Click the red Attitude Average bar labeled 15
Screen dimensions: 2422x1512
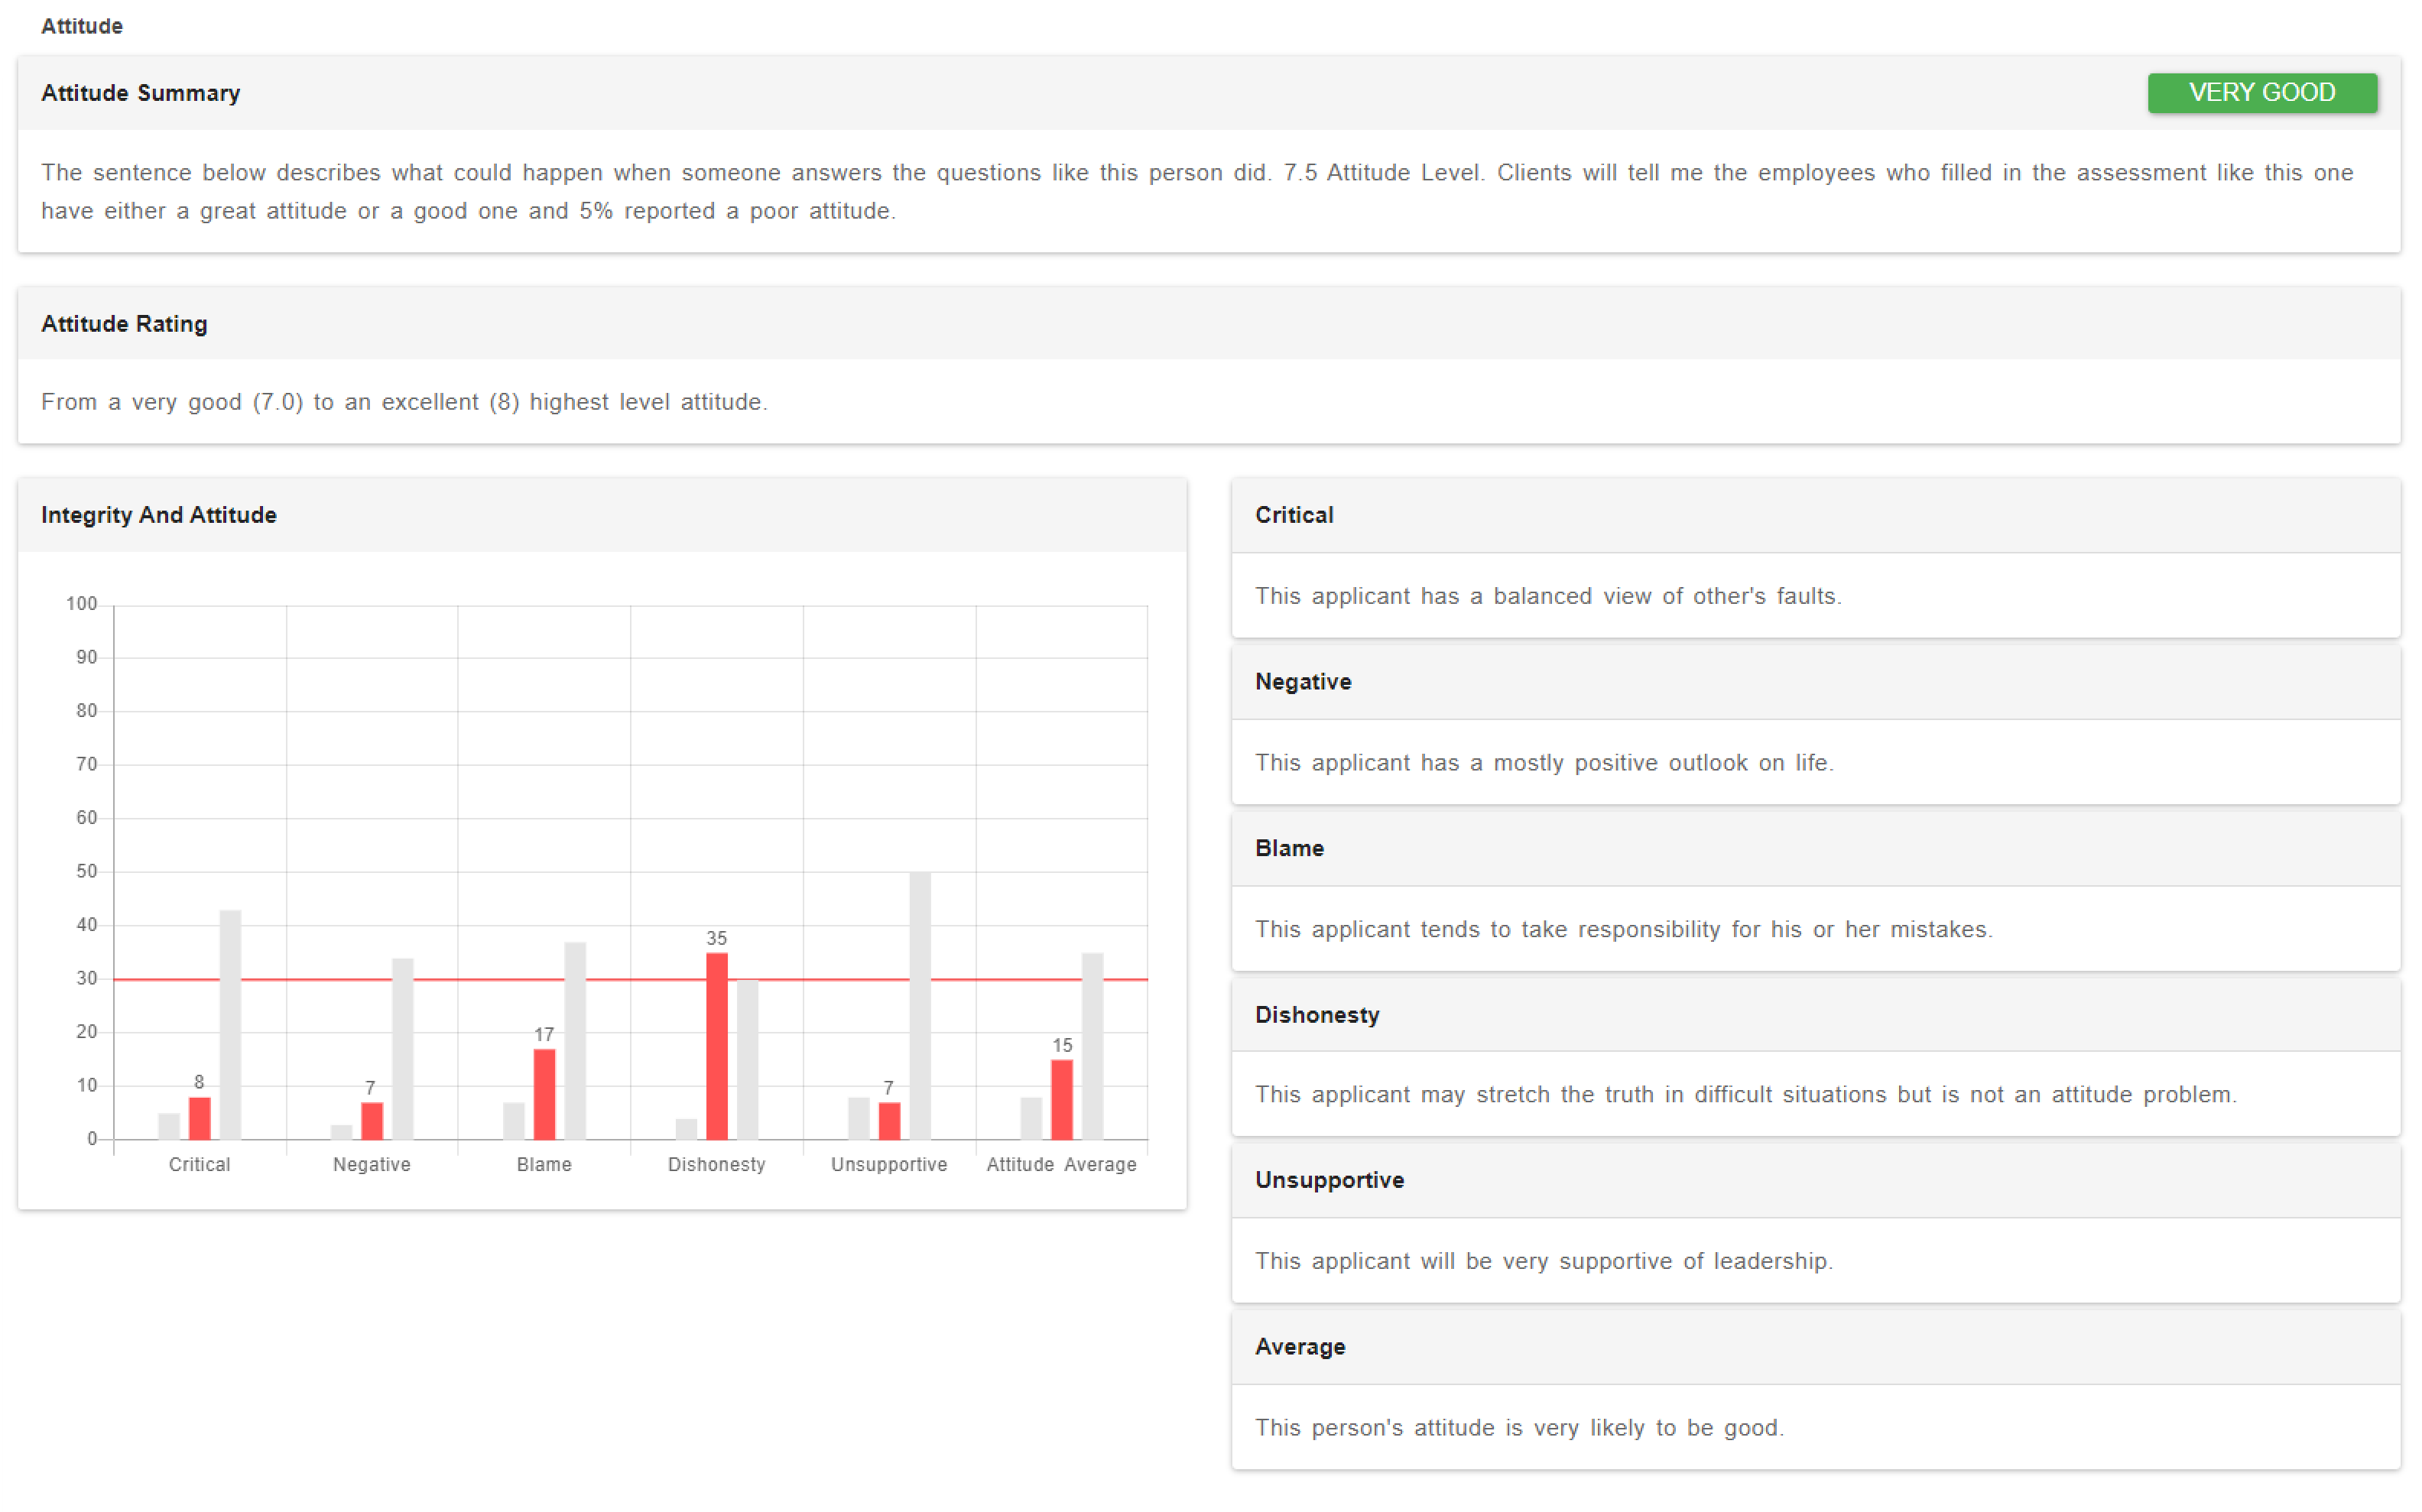click(1061, 1099)
